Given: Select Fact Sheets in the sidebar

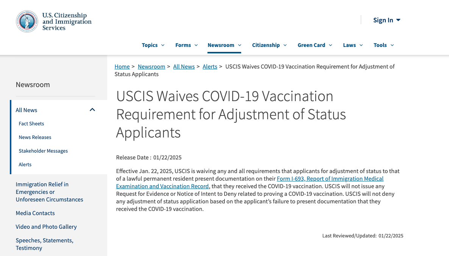Looking at the screenshot, I should tap(31, 124).
